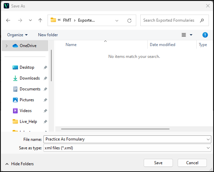Image resolution: width=214 pixels, height=172 pixels.
Task: Open the Organize menu
Action: coord(17,35)
